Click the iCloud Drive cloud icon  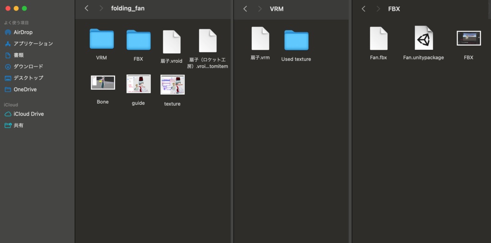8,114
